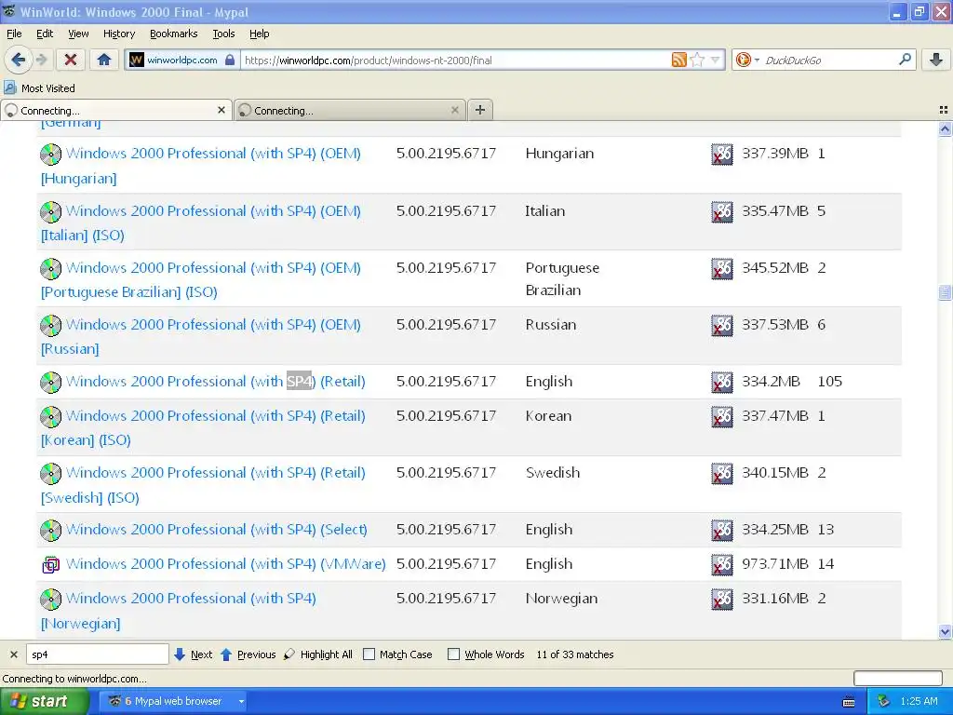Screen dimensions: 953x715
Task: Click the pencil icon beside Highlight All
Action: 289,654
